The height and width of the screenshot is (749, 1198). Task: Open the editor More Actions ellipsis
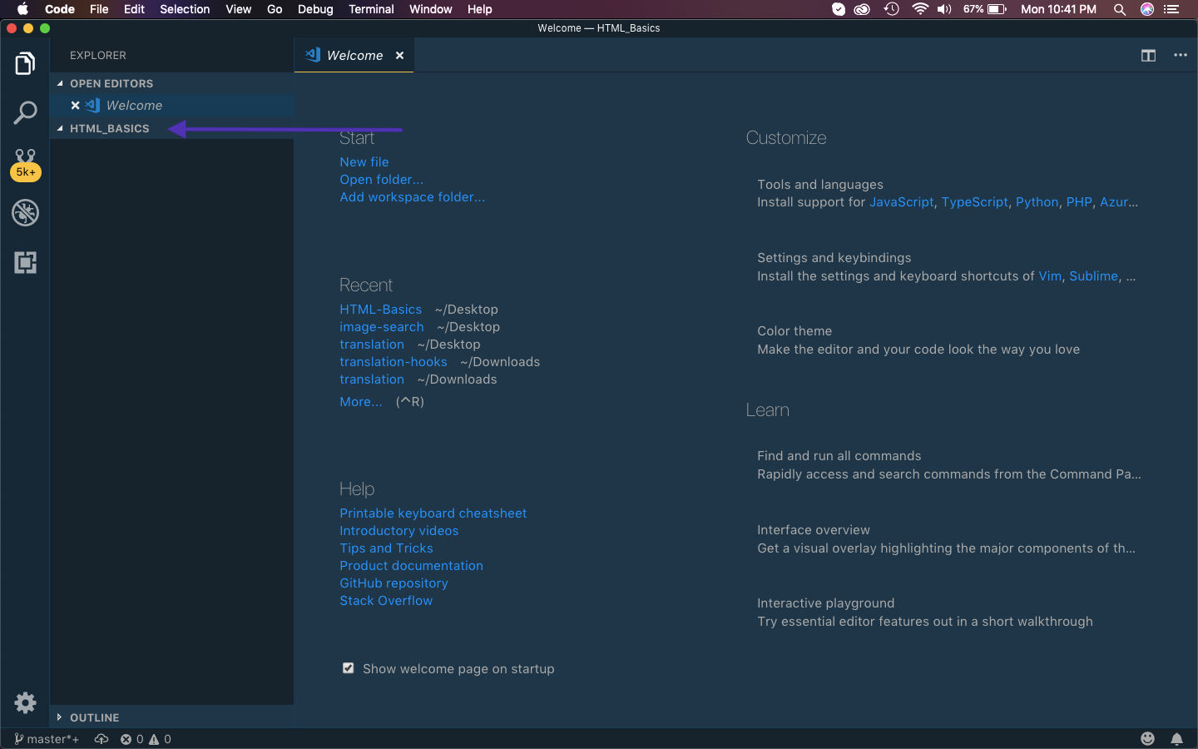click(x=1181, y=56)
